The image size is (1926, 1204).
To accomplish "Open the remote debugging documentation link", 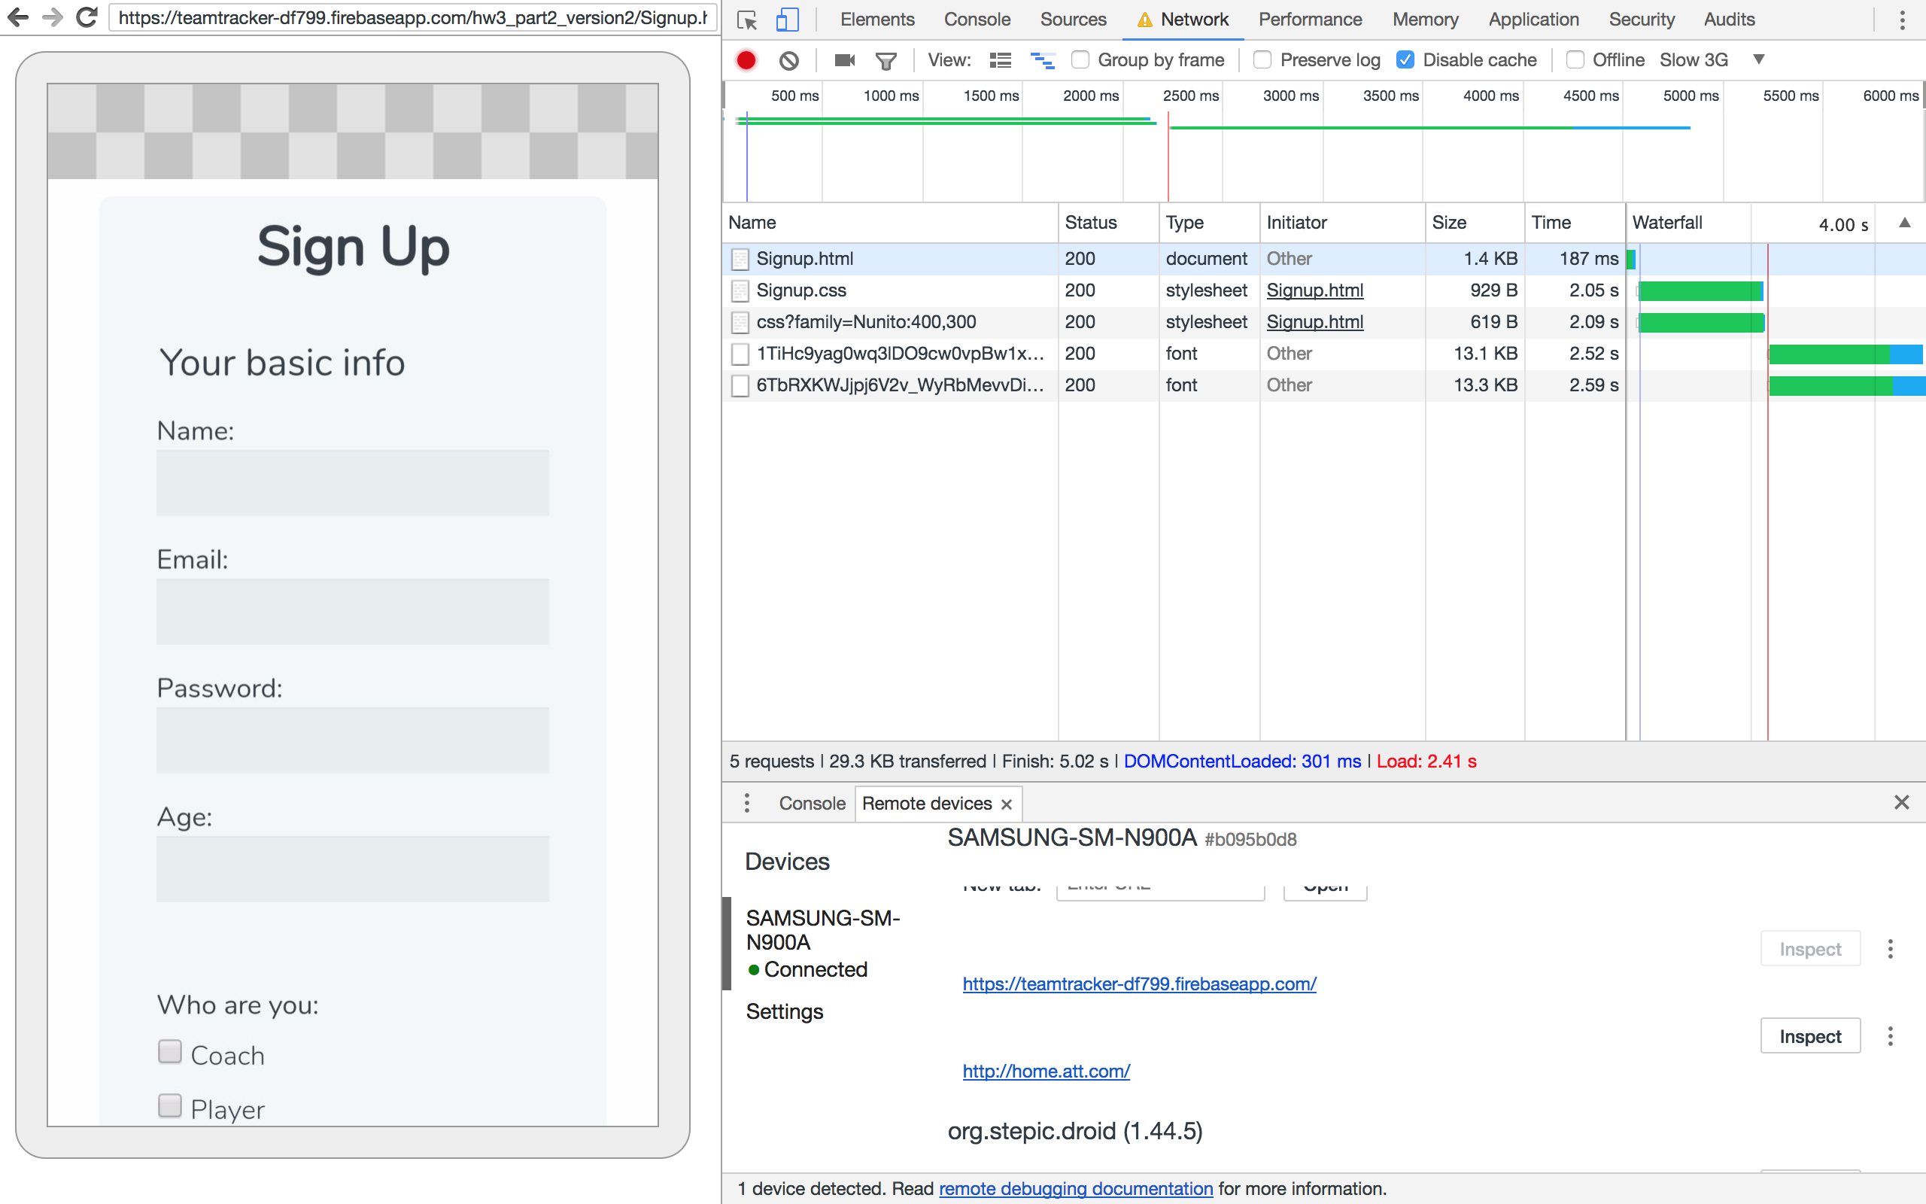I will point(1075,1189).
